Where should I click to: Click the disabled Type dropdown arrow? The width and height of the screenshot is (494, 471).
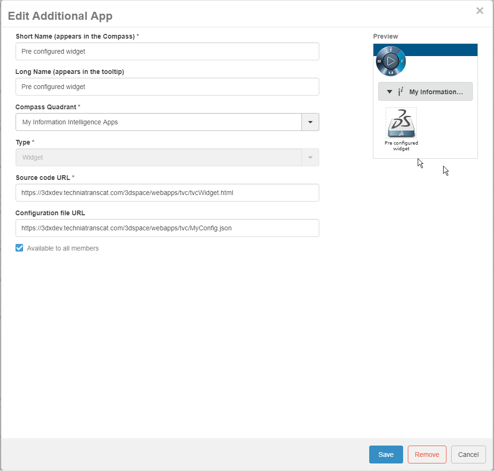pos(310,157)
